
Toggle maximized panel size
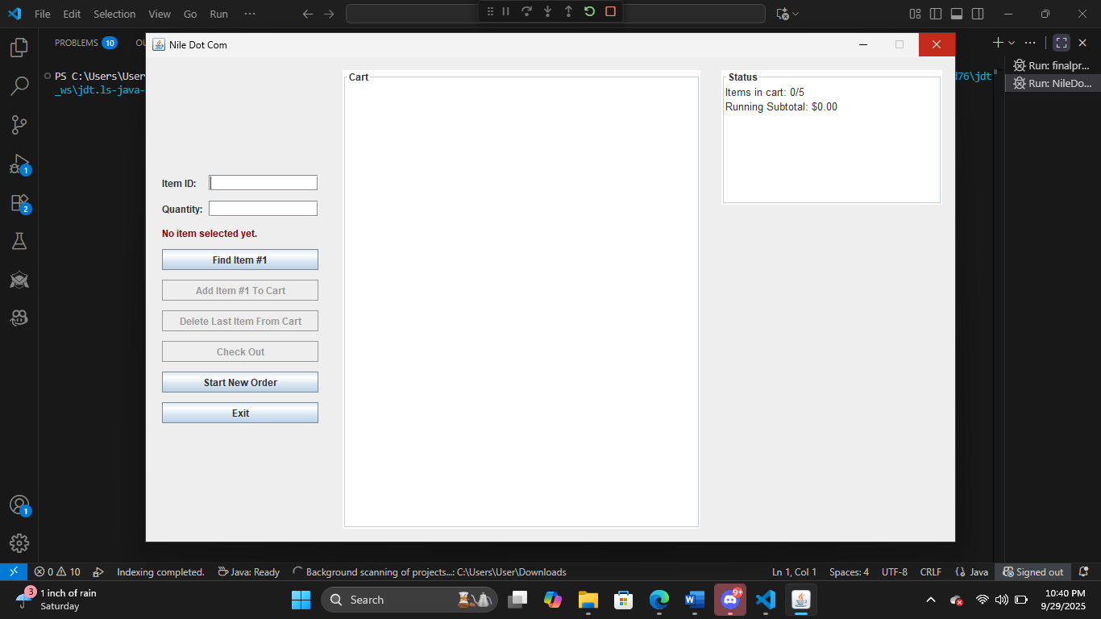1062,43
